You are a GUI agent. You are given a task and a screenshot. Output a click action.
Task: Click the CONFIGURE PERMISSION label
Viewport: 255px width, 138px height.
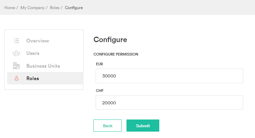pos(116,54)
